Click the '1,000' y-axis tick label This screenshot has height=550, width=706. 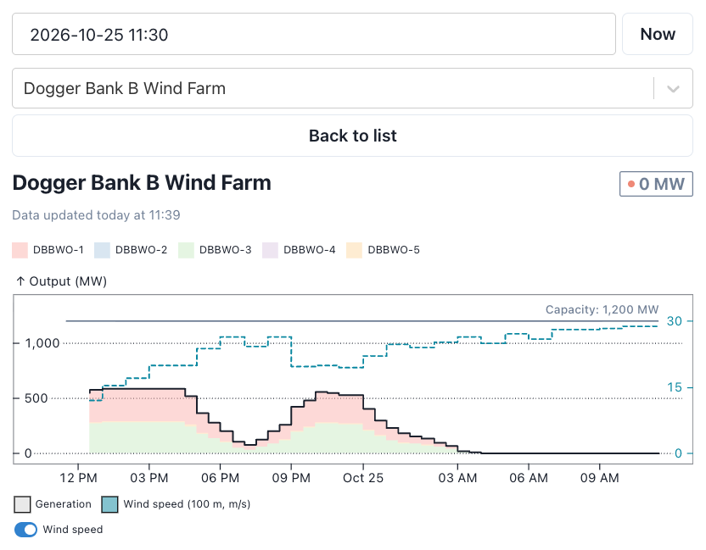(42, 343)
